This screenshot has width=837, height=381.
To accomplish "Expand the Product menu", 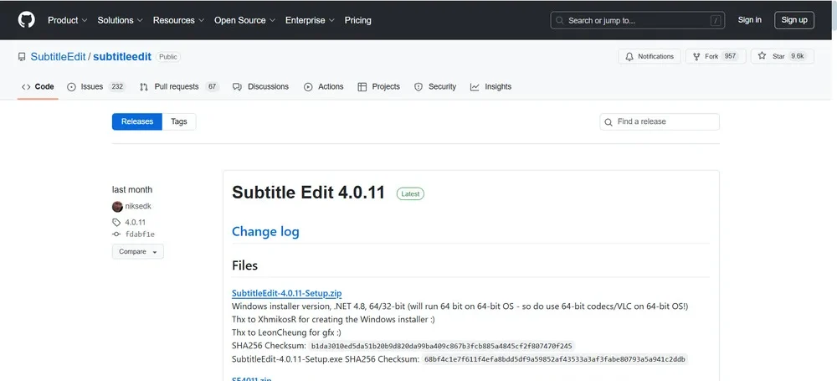I will tap(67, 20).
